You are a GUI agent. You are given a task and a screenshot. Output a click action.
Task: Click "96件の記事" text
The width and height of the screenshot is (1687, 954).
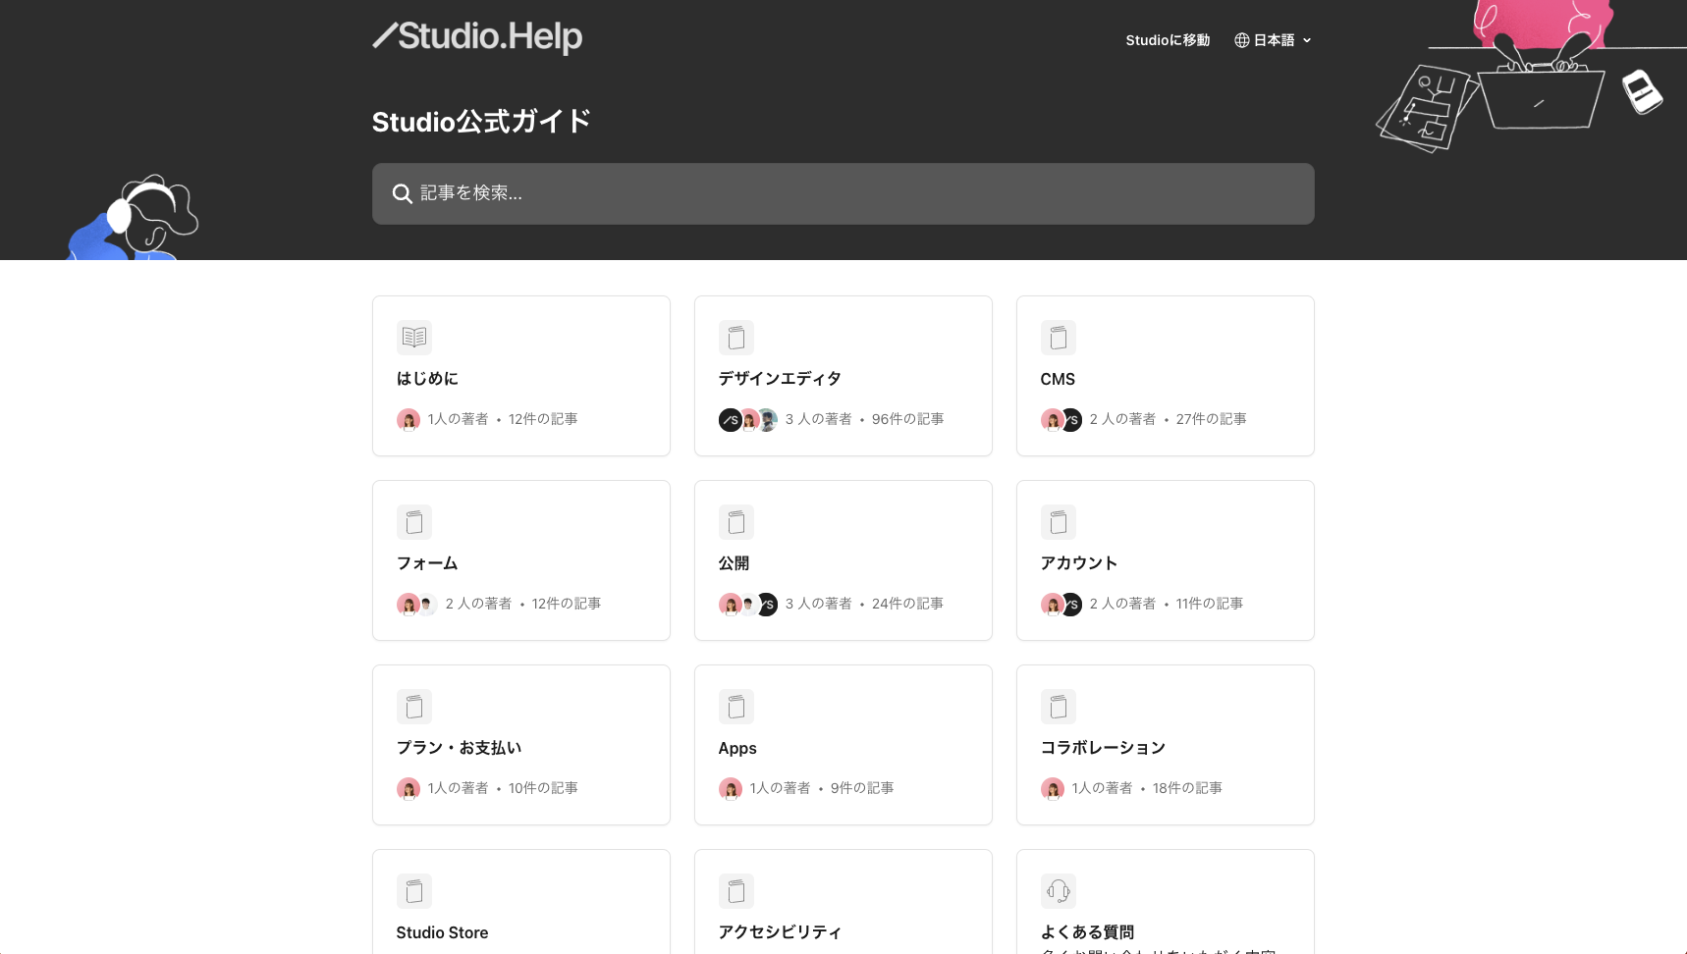tap(907, 419)
